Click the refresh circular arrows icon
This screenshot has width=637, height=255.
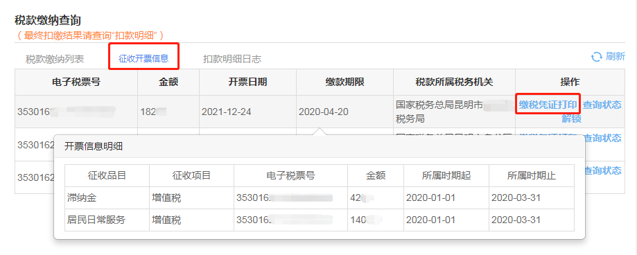(596, 57)
